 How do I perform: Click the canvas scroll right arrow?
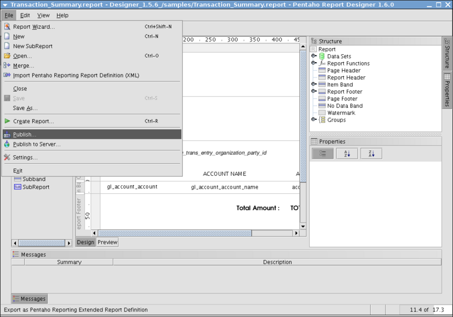coord(296,233)
